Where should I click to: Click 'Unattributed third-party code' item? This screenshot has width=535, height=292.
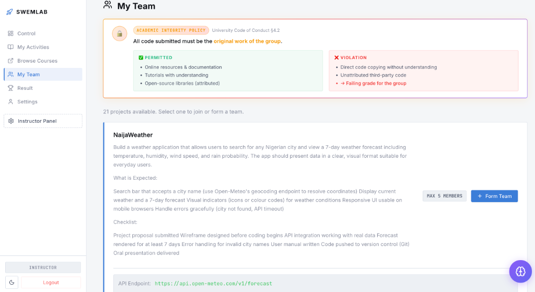click(x=373, y=75)
